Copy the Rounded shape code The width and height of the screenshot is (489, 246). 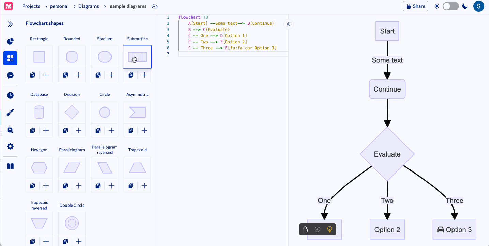pyautogui.click(x=65, y=75)
